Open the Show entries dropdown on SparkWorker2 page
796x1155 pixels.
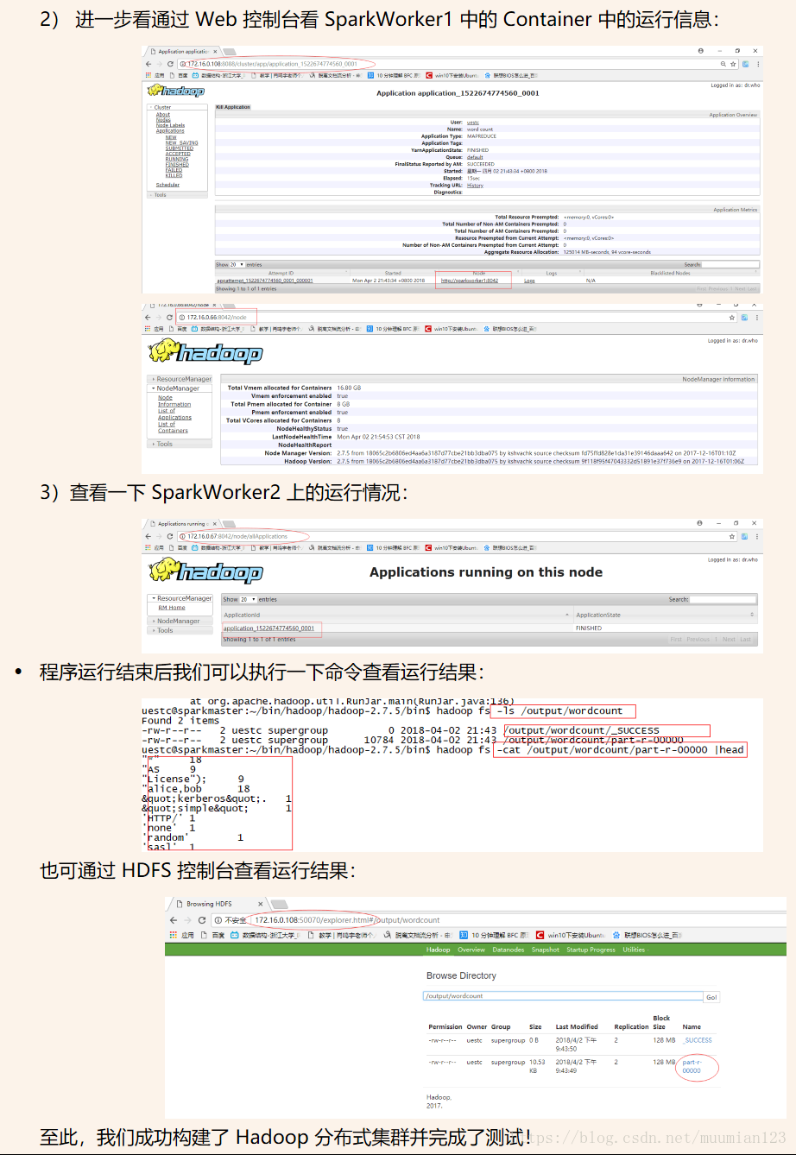[x=248, y=599]
